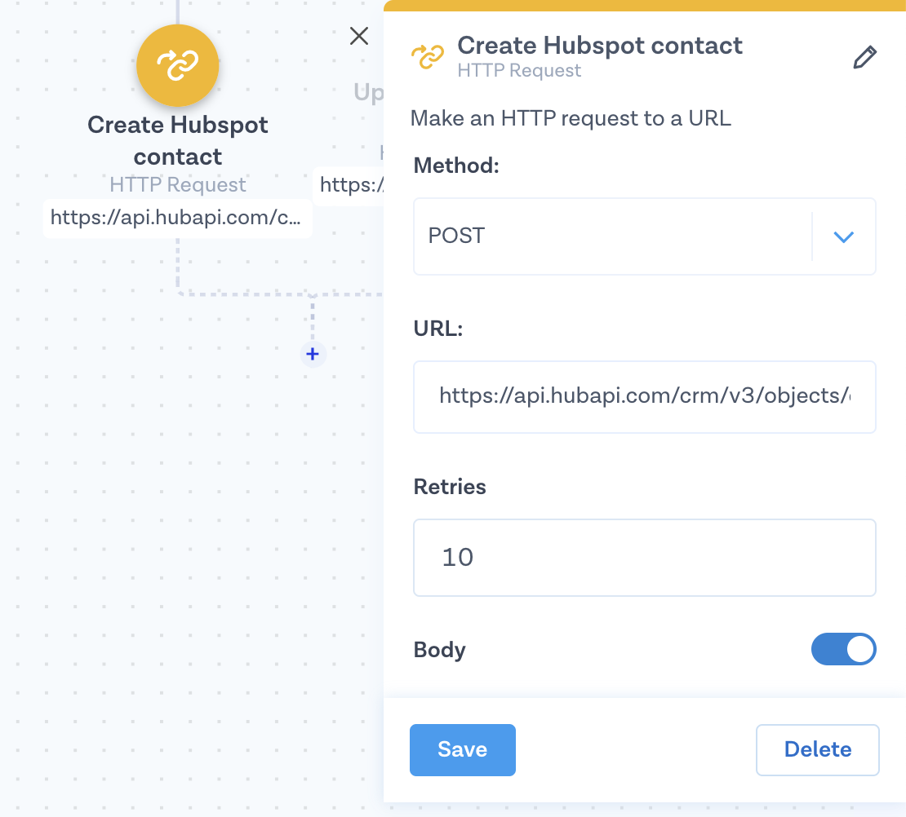Add a step with the plus button

312,354
